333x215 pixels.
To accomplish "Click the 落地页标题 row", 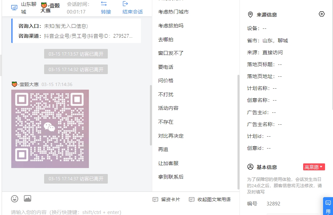I will (x=264, y=64).
